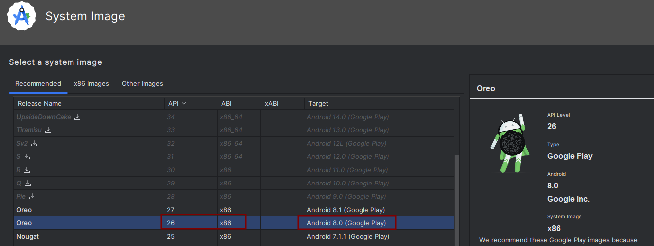Click download icon for release R

[27, 170]
